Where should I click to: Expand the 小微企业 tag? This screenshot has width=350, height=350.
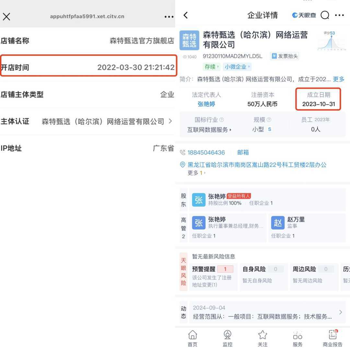(237, 67)
